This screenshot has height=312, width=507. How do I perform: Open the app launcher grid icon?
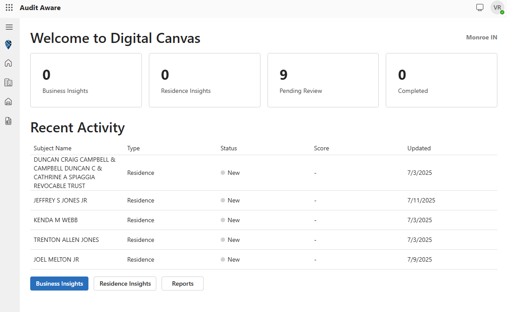(9, 7)
